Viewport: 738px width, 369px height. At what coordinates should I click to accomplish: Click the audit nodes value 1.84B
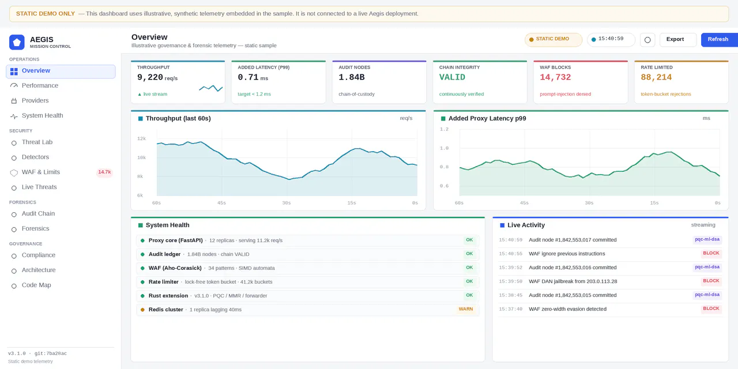point(352,78)
